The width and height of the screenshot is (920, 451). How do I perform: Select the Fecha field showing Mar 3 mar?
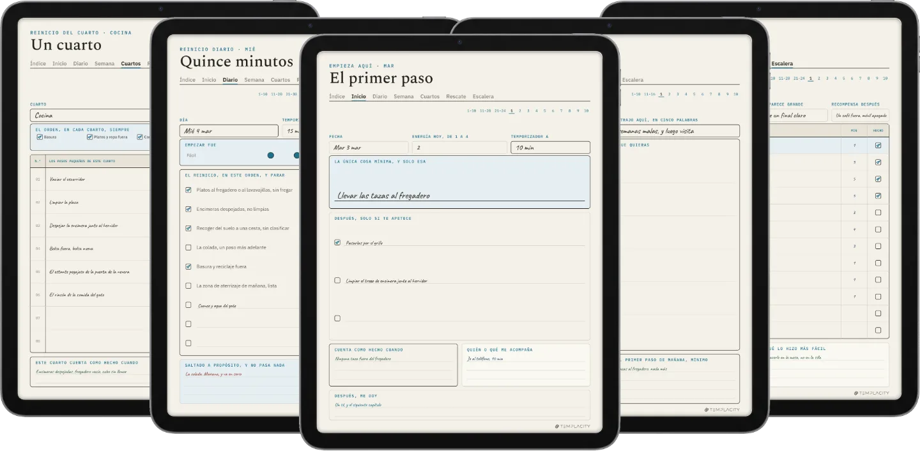pos(369,148)
